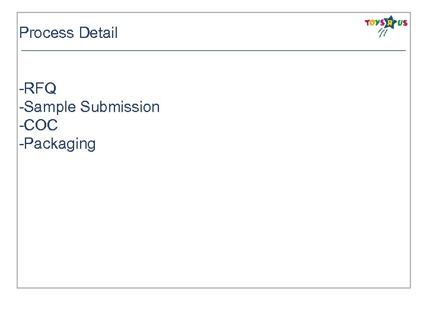Image resolution: width=427 pixels, height=320 pixels.
Task: Click the -COC bullet line
Action: point(39,126)
